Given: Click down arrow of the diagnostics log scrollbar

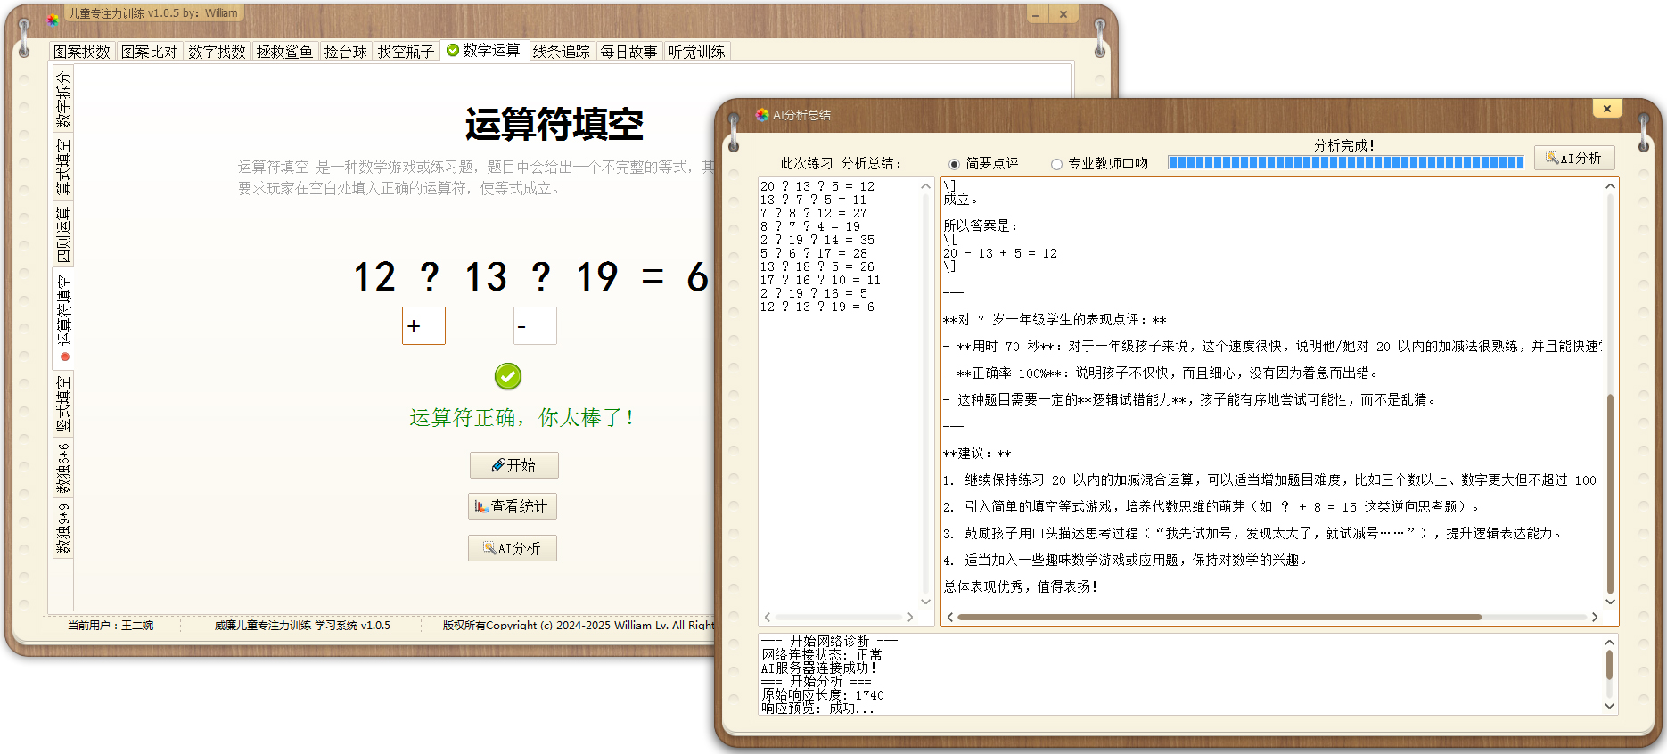Looking at the screenshot, I should point(1609,706).
